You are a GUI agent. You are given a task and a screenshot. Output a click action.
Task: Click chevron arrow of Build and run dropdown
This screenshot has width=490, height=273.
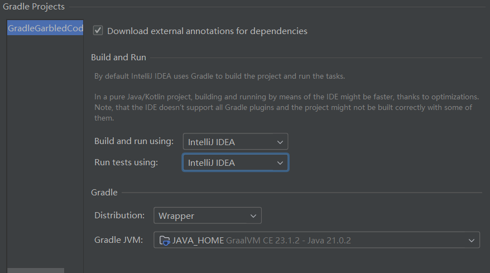click(280, 142)
